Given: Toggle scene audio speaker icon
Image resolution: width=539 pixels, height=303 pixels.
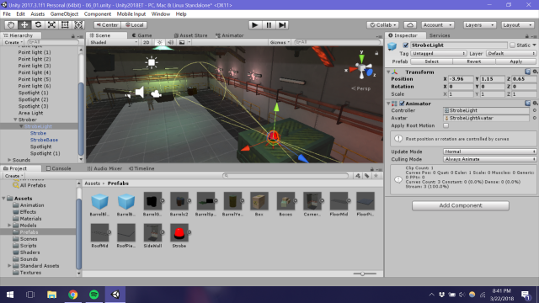Looking at the screenshot, I should click(170, 42).
